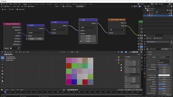
Task: Switch to the Layout workspace tab
Action: (25, 4)
